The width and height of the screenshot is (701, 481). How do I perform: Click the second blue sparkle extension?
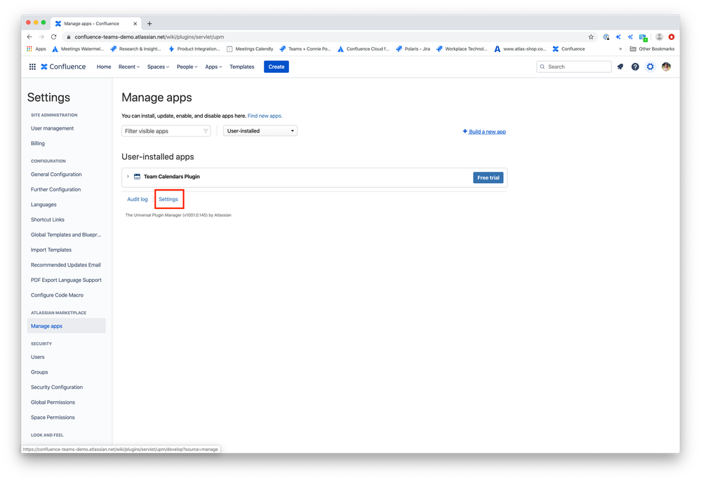(630, 37)
